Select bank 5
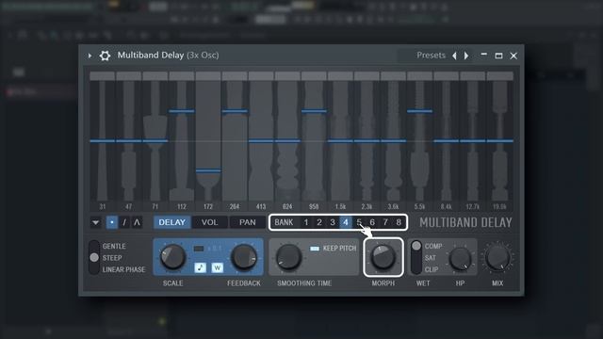This screenshot has height=339, width=603. coord(359,222)
